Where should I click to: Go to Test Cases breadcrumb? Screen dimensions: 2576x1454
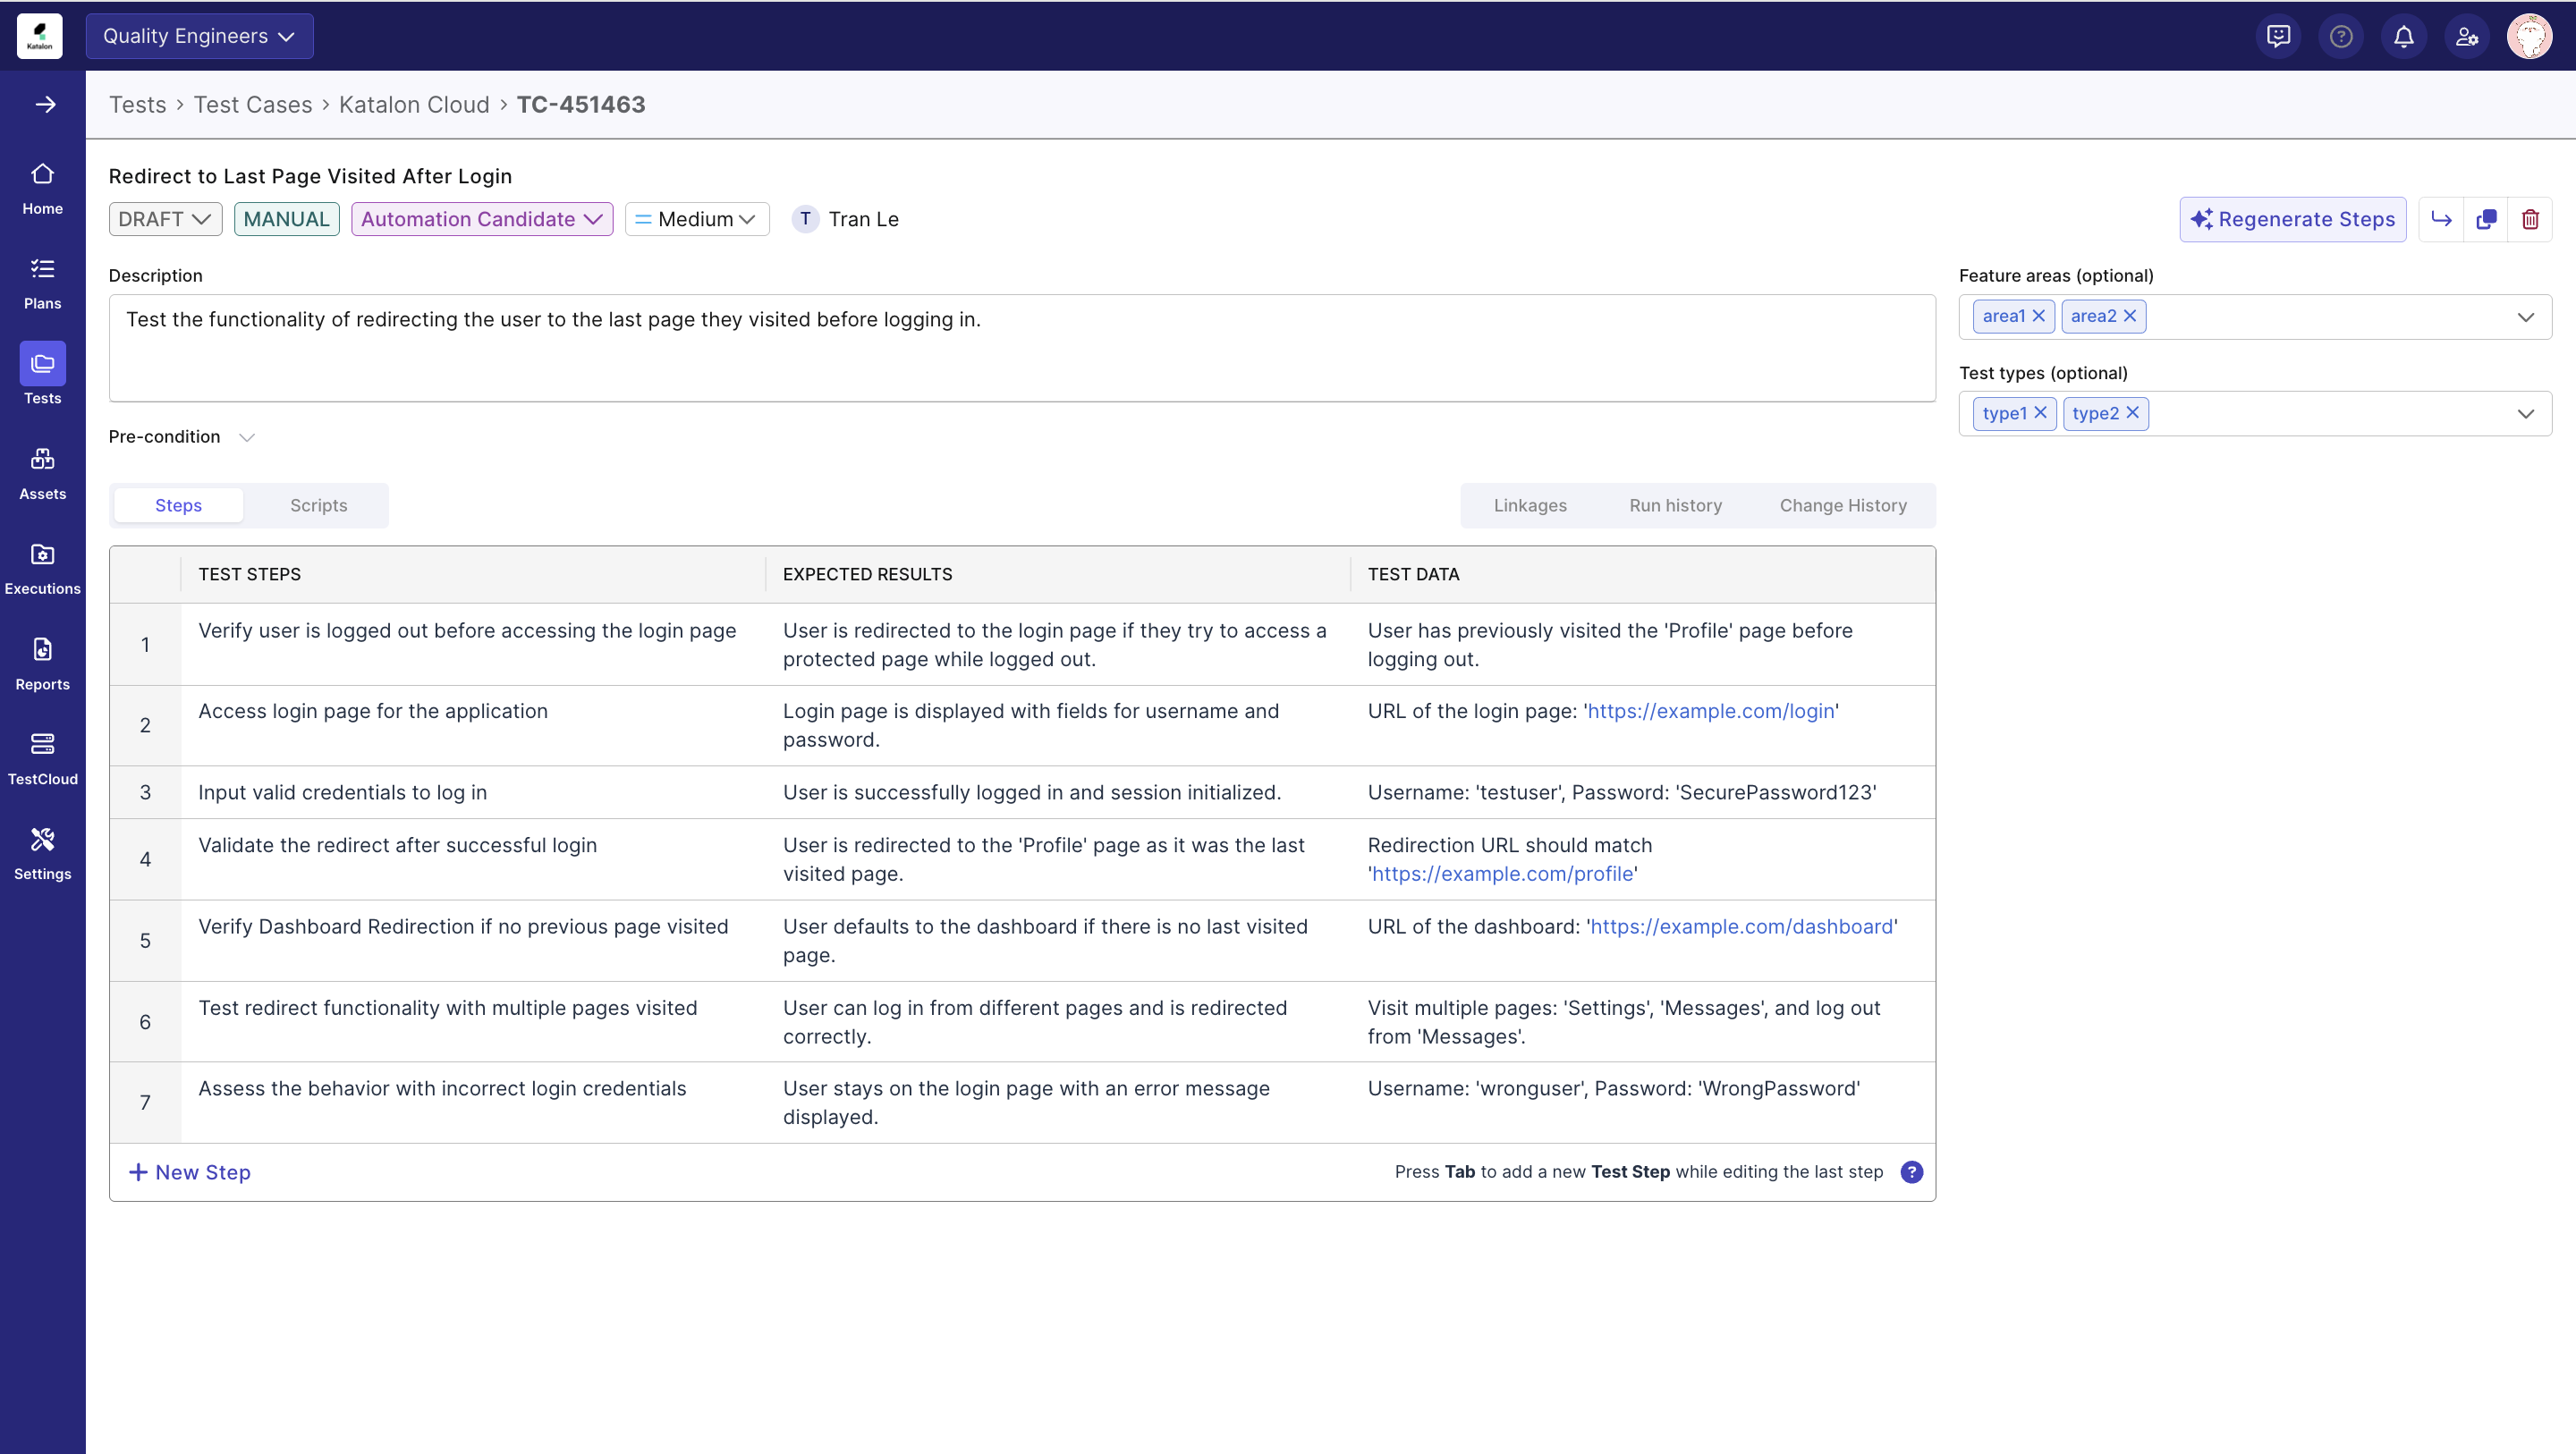click(x=252, y=104)
